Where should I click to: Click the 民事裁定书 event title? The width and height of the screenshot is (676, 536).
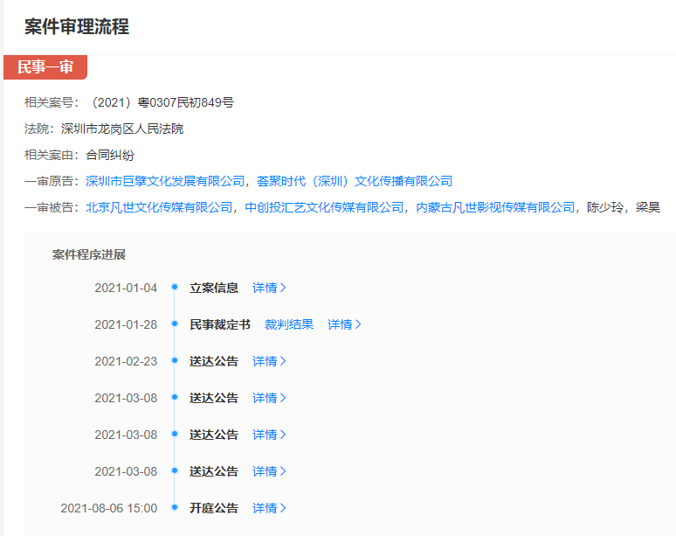(x=219, y=324)
